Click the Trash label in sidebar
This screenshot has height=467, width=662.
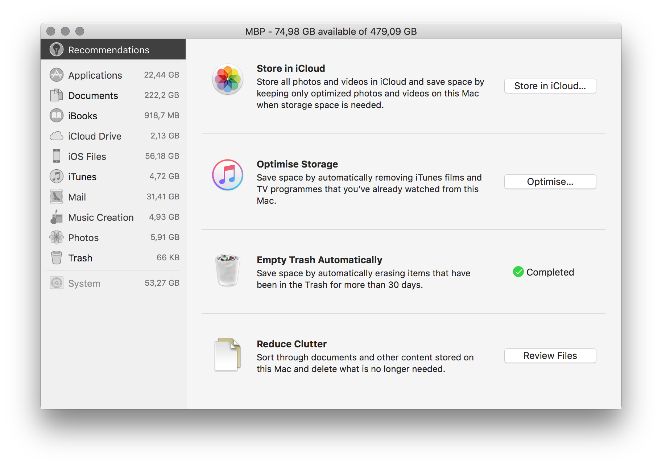click(80, 258)
